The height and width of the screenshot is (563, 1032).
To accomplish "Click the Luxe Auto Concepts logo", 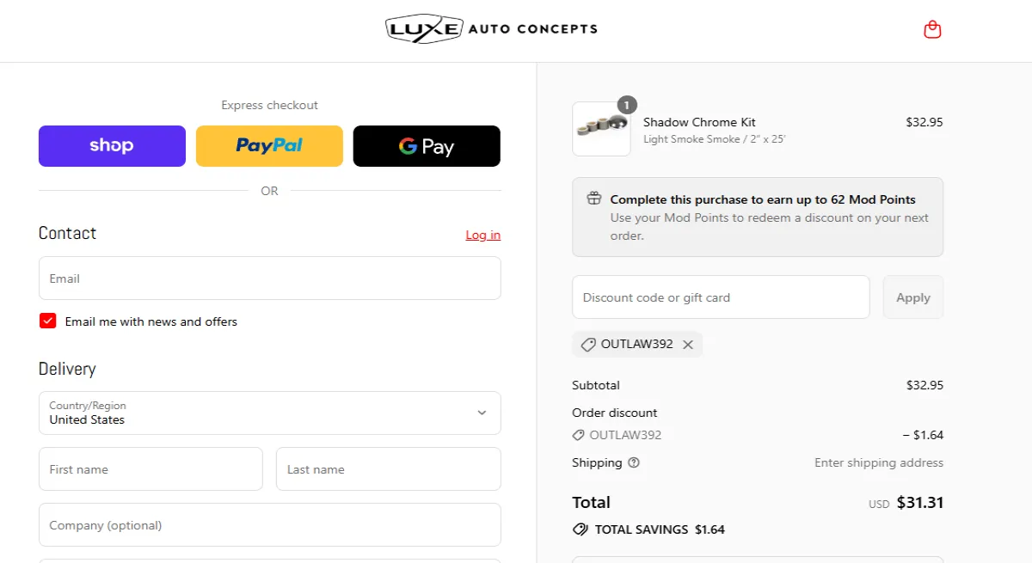I will click(491, 29).
